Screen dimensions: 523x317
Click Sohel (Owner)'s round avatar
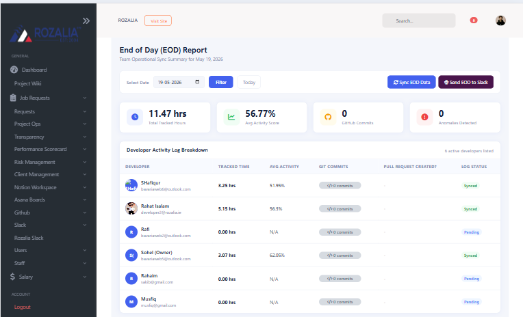131,255
